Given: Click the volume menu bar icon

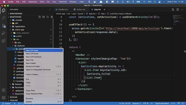Looking at the screenshot, I should tap(128, 2).
